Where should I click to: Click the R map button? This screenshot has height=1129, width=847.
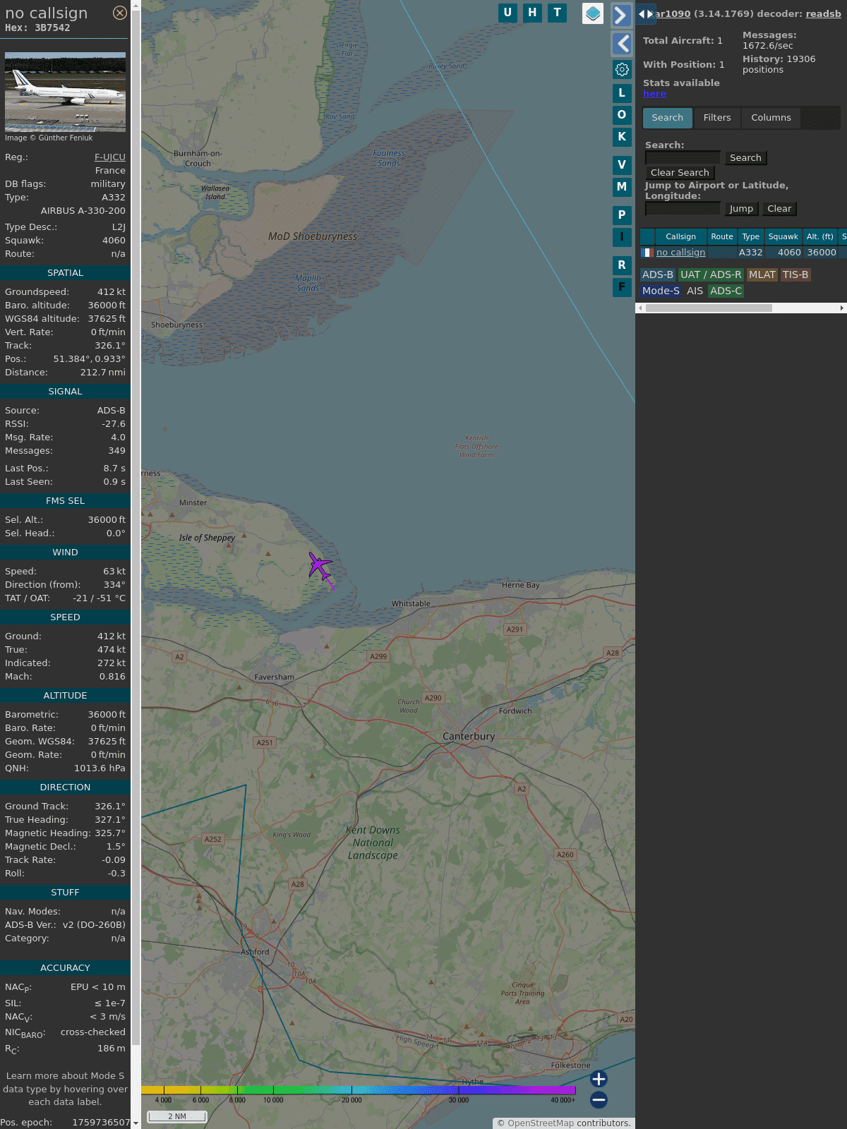pos(622,265)
